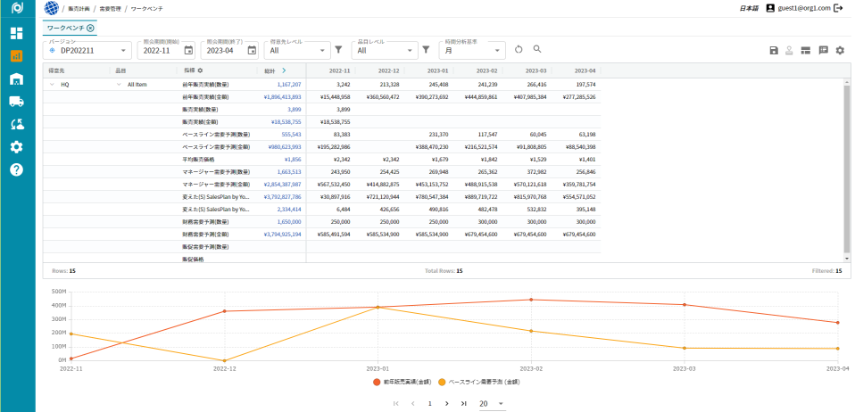This screenshot has height=412, width=855.
Task: Click the delivery truck sidebar icon
Action: pyautogui.click(x=16, y=102)
